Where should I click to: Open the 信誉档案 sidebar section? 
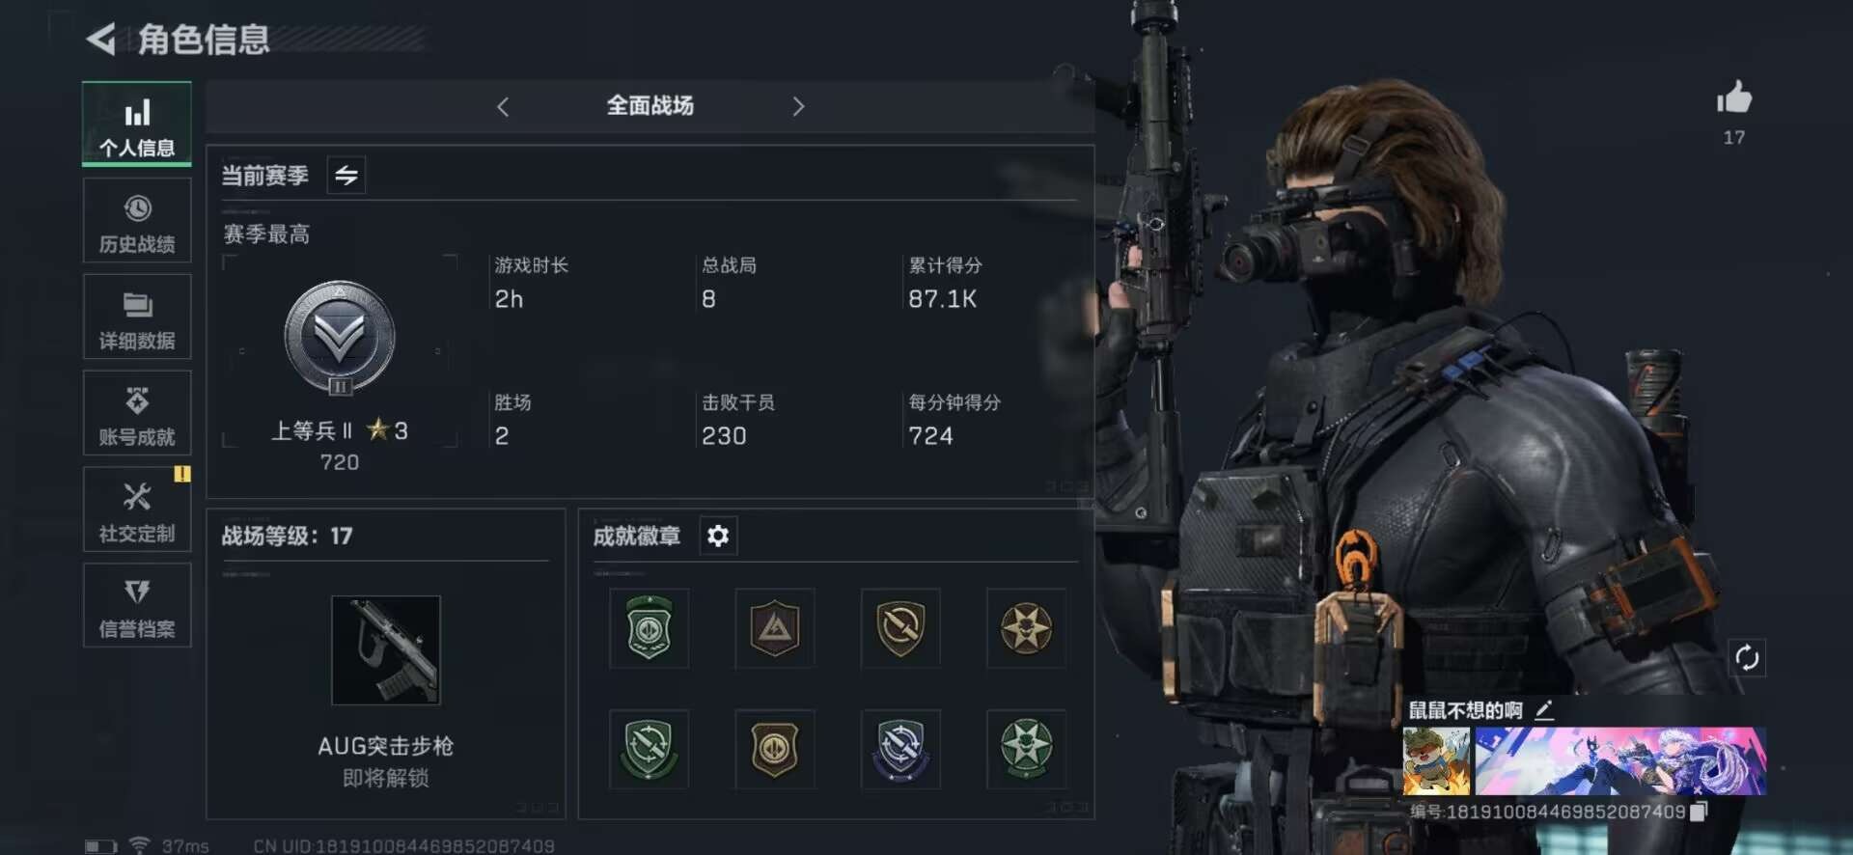pyautogui.click(x=137, y=606)
